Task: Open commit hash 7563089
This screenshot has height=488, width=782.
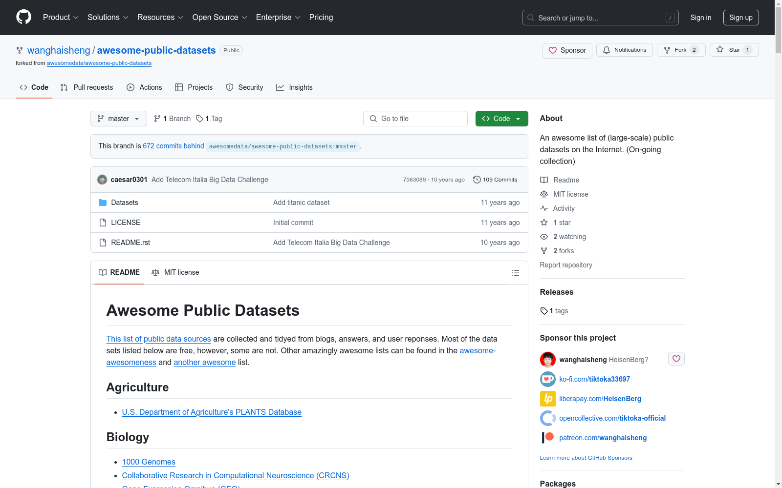Action: coord(414,180)
